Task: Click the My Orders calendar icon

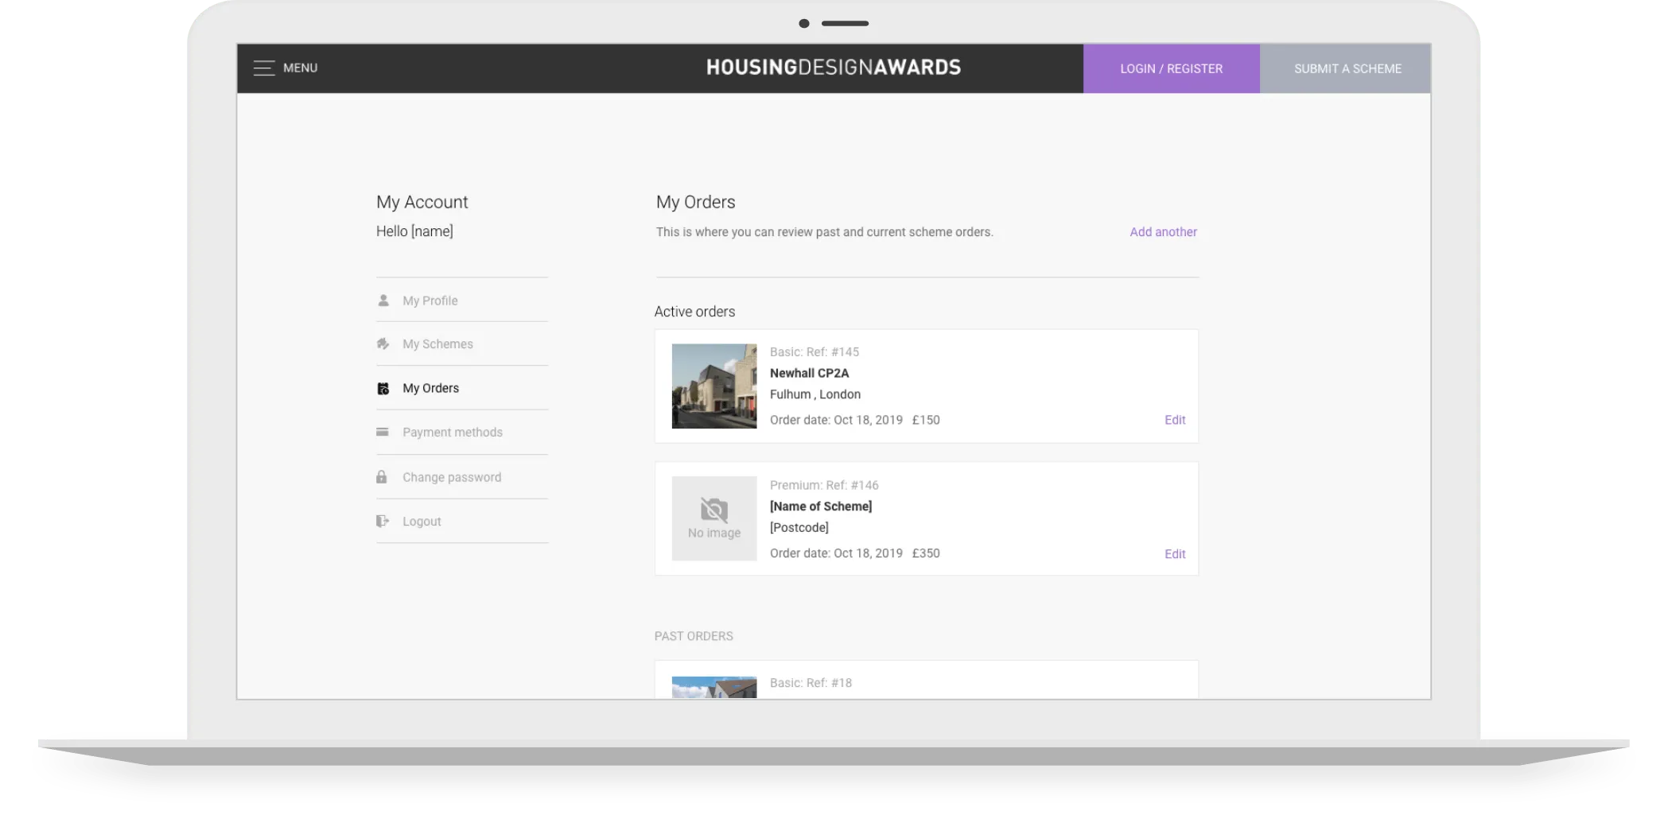Action: point(383,388)
